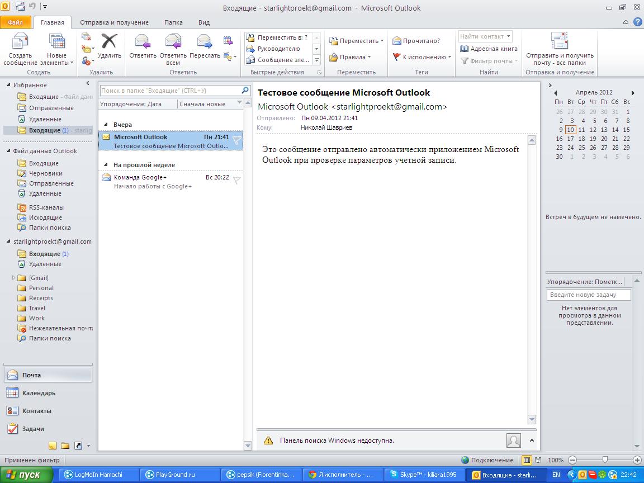Click the Отправить и получить почту icon
The width and height of the screenshot is (644, 483).
point(560,41)
